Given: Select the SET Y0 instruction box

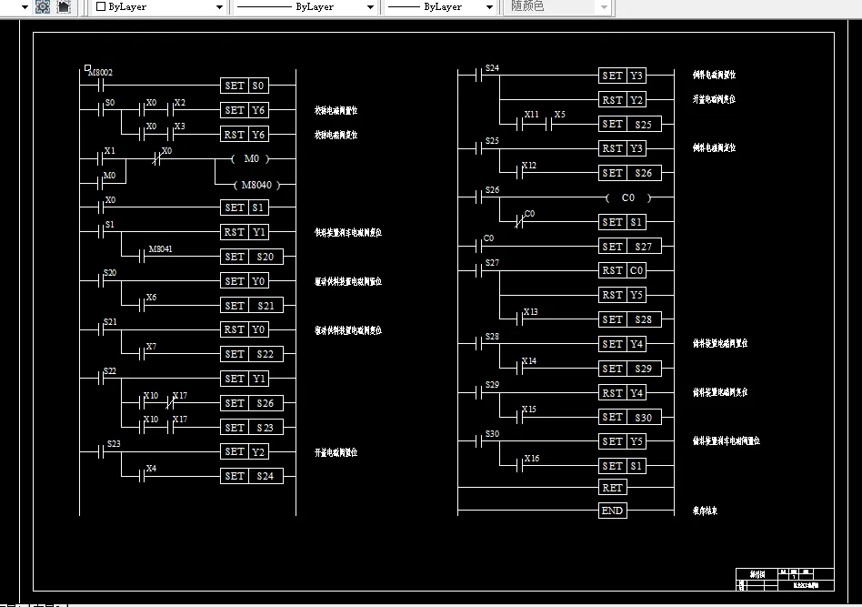Looking at the screenshot, I should (x=245, y=281).
